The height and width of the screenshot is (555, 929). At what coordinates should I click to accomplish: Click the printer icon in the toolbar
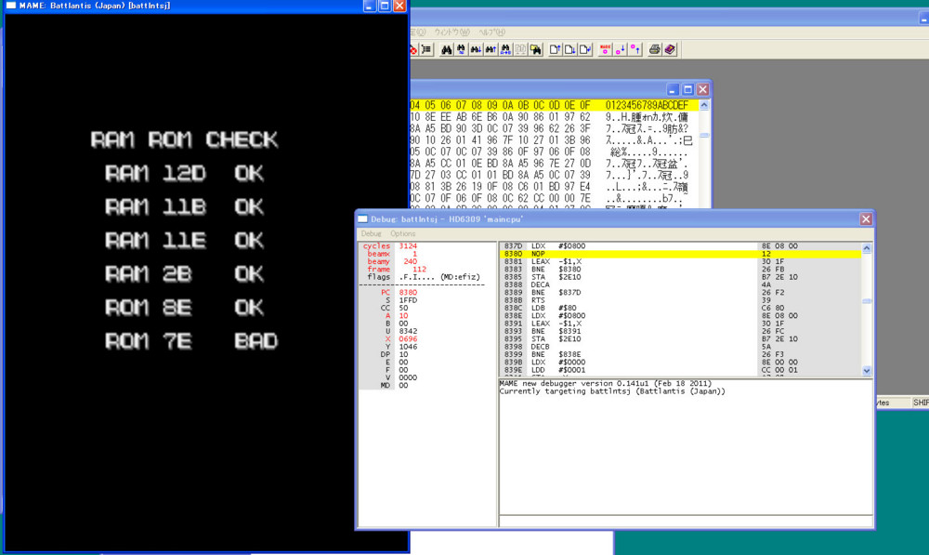coord(654,50)
